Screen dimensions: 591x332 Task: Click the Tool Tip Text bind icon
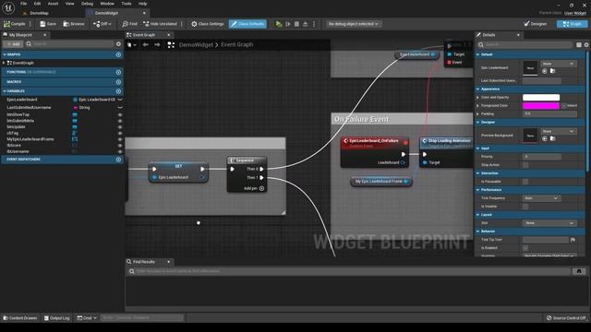point(573,240)
